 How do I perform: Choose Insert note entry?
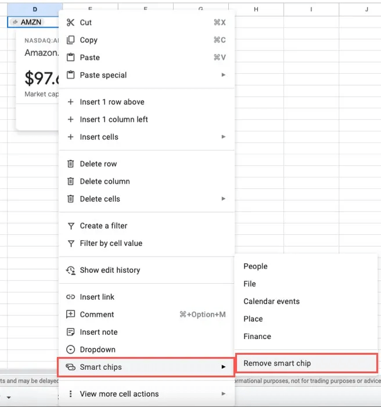tap(146, 332)
